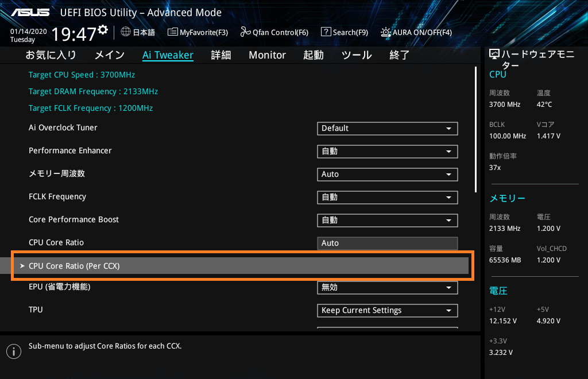
Task: Open Performance Enhancer dropdown
Action: point(388,152)
